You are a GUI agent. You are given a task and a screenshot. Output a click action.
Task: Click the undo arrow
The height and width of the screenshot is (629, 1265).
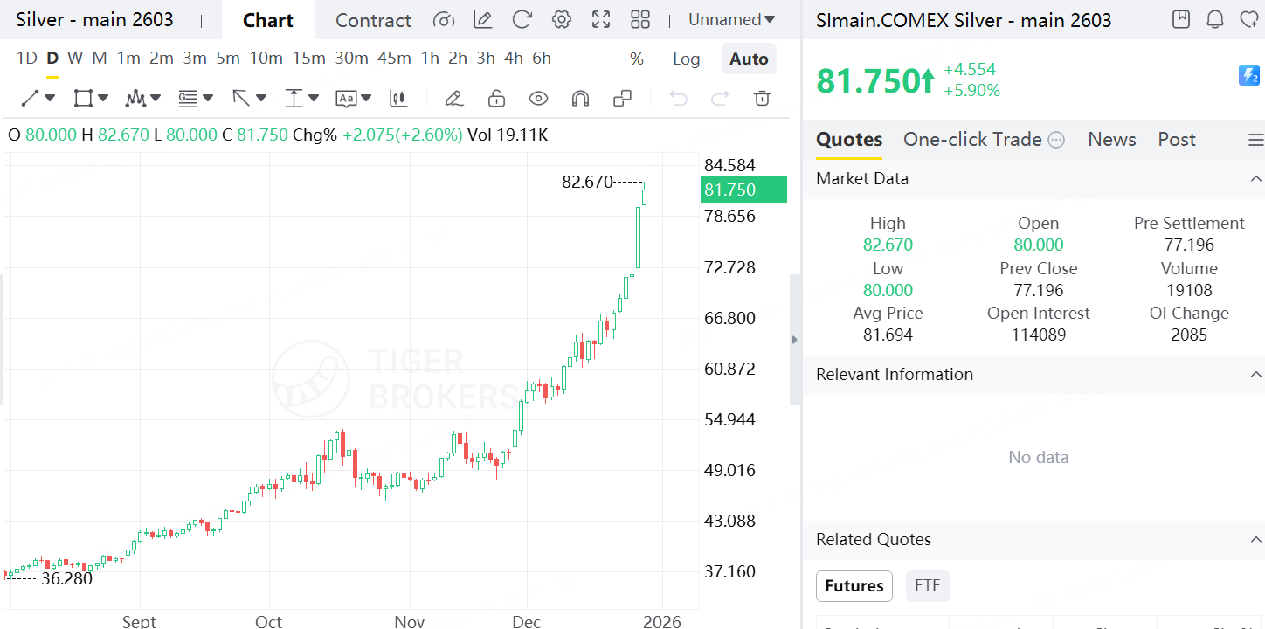[x=678, y=99]
